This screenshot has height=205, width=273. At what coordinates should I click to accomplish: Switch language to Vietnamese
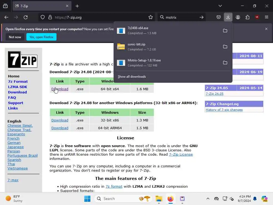(x=18, y=168)
